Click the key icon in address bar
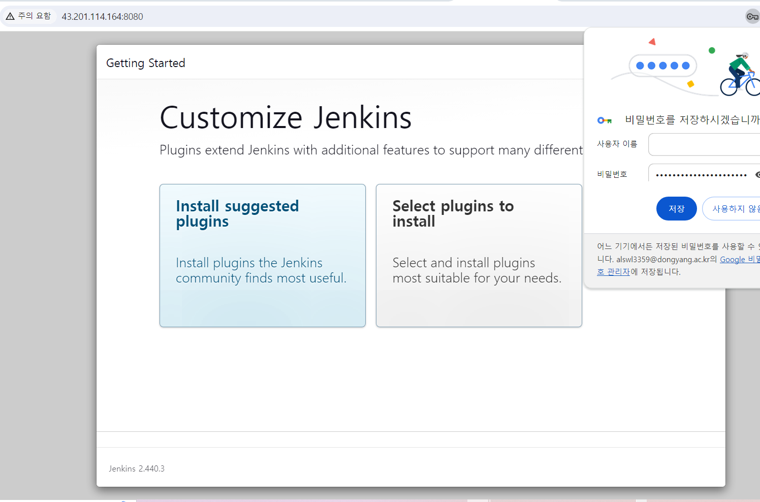The height and width of the screenshot is (502, 760). pyautogui.click(x=752, y=16)
